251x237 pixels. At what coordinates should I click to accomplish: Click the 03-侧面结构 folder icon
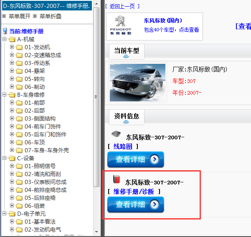pyautogui.click(x=19, y=118)
